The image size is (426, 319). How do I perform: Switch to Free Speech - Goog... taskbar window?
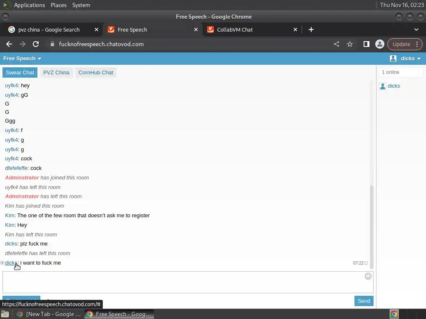119,314
